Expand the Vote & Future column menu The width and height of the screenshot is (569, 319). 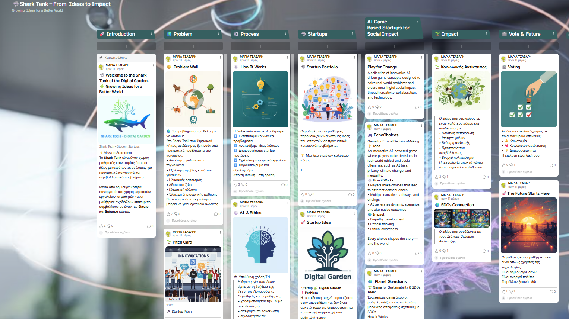pos(554,34)
